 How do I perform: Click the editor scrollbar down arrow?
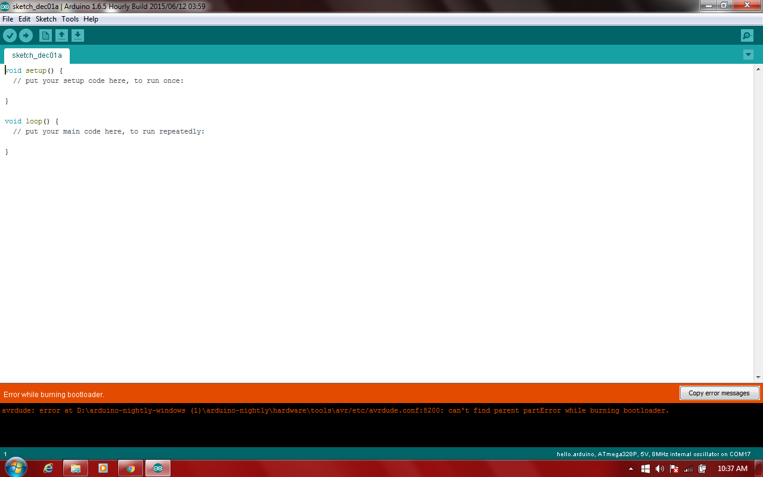pyautogui.click(x=758, y=377)
